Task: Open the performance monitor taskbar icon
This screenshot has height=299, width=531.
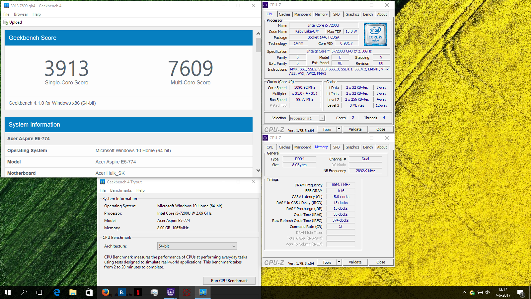Action: pos(154,292)
